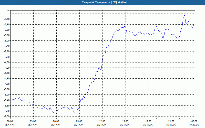Click the -6,00 y-axis label

pyautogui.click(x=7, y=116)
